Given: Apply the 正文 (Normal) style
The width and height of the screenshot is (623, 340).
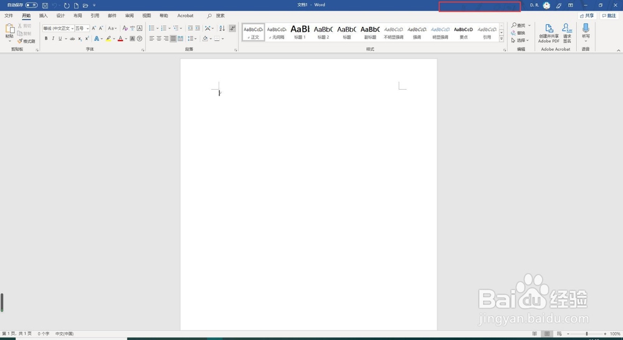Looking at the screenshot, I should pos(253,32).
